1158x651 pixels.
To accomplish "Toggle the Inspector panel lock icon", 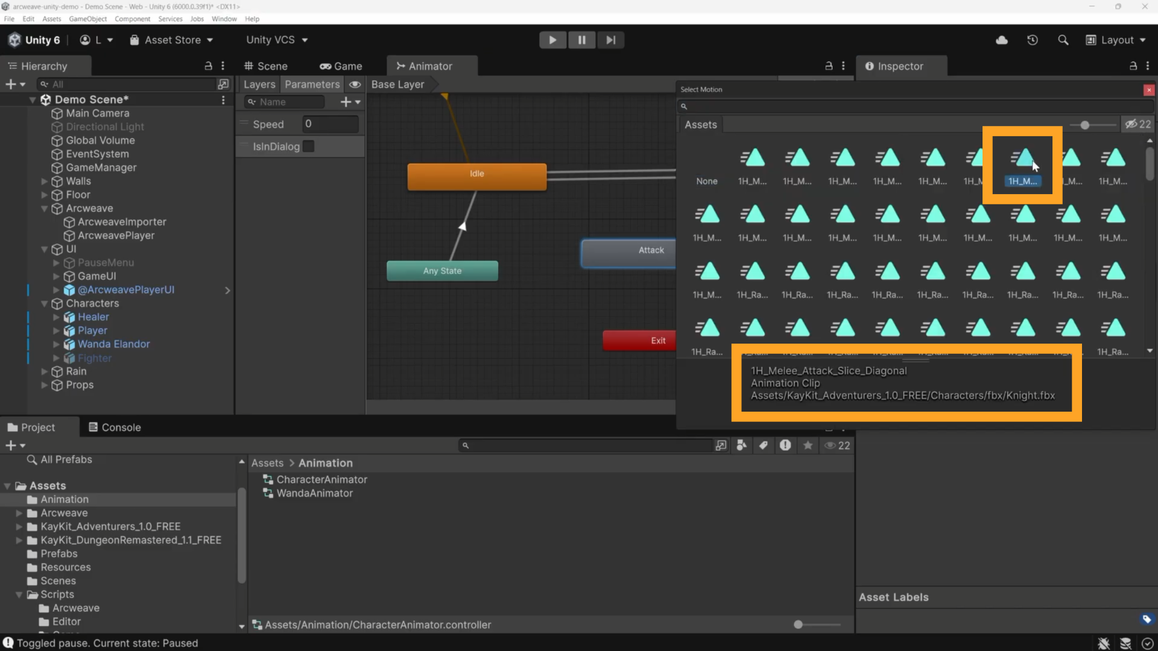I will [x=1133, y=66].
